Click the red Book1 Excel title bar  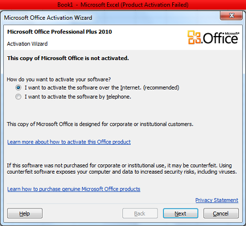click(123, 4)
